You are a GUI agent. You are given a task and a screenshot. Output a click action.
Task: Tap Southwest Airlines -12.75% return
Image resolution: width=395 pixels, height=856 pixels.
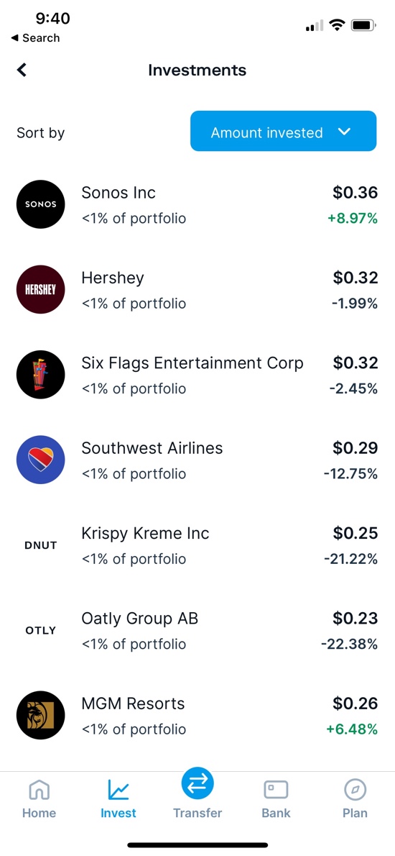click(350, 473)
